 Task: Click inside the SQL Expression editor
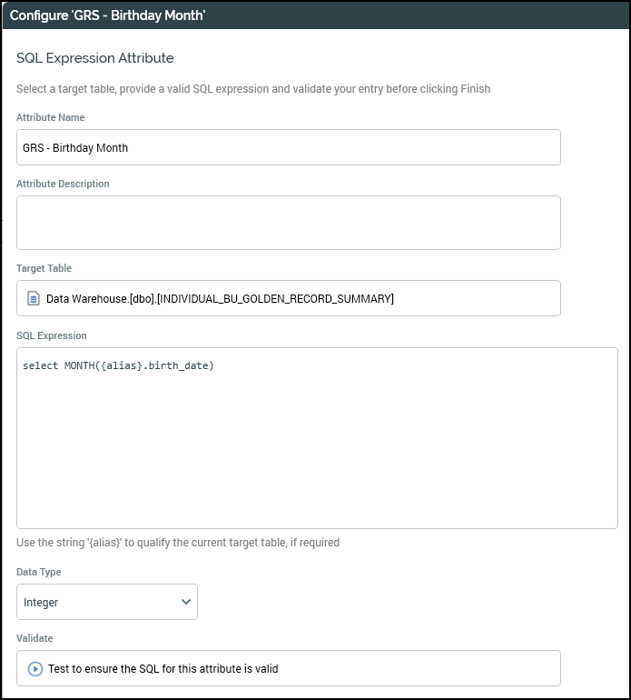(317, 445)
